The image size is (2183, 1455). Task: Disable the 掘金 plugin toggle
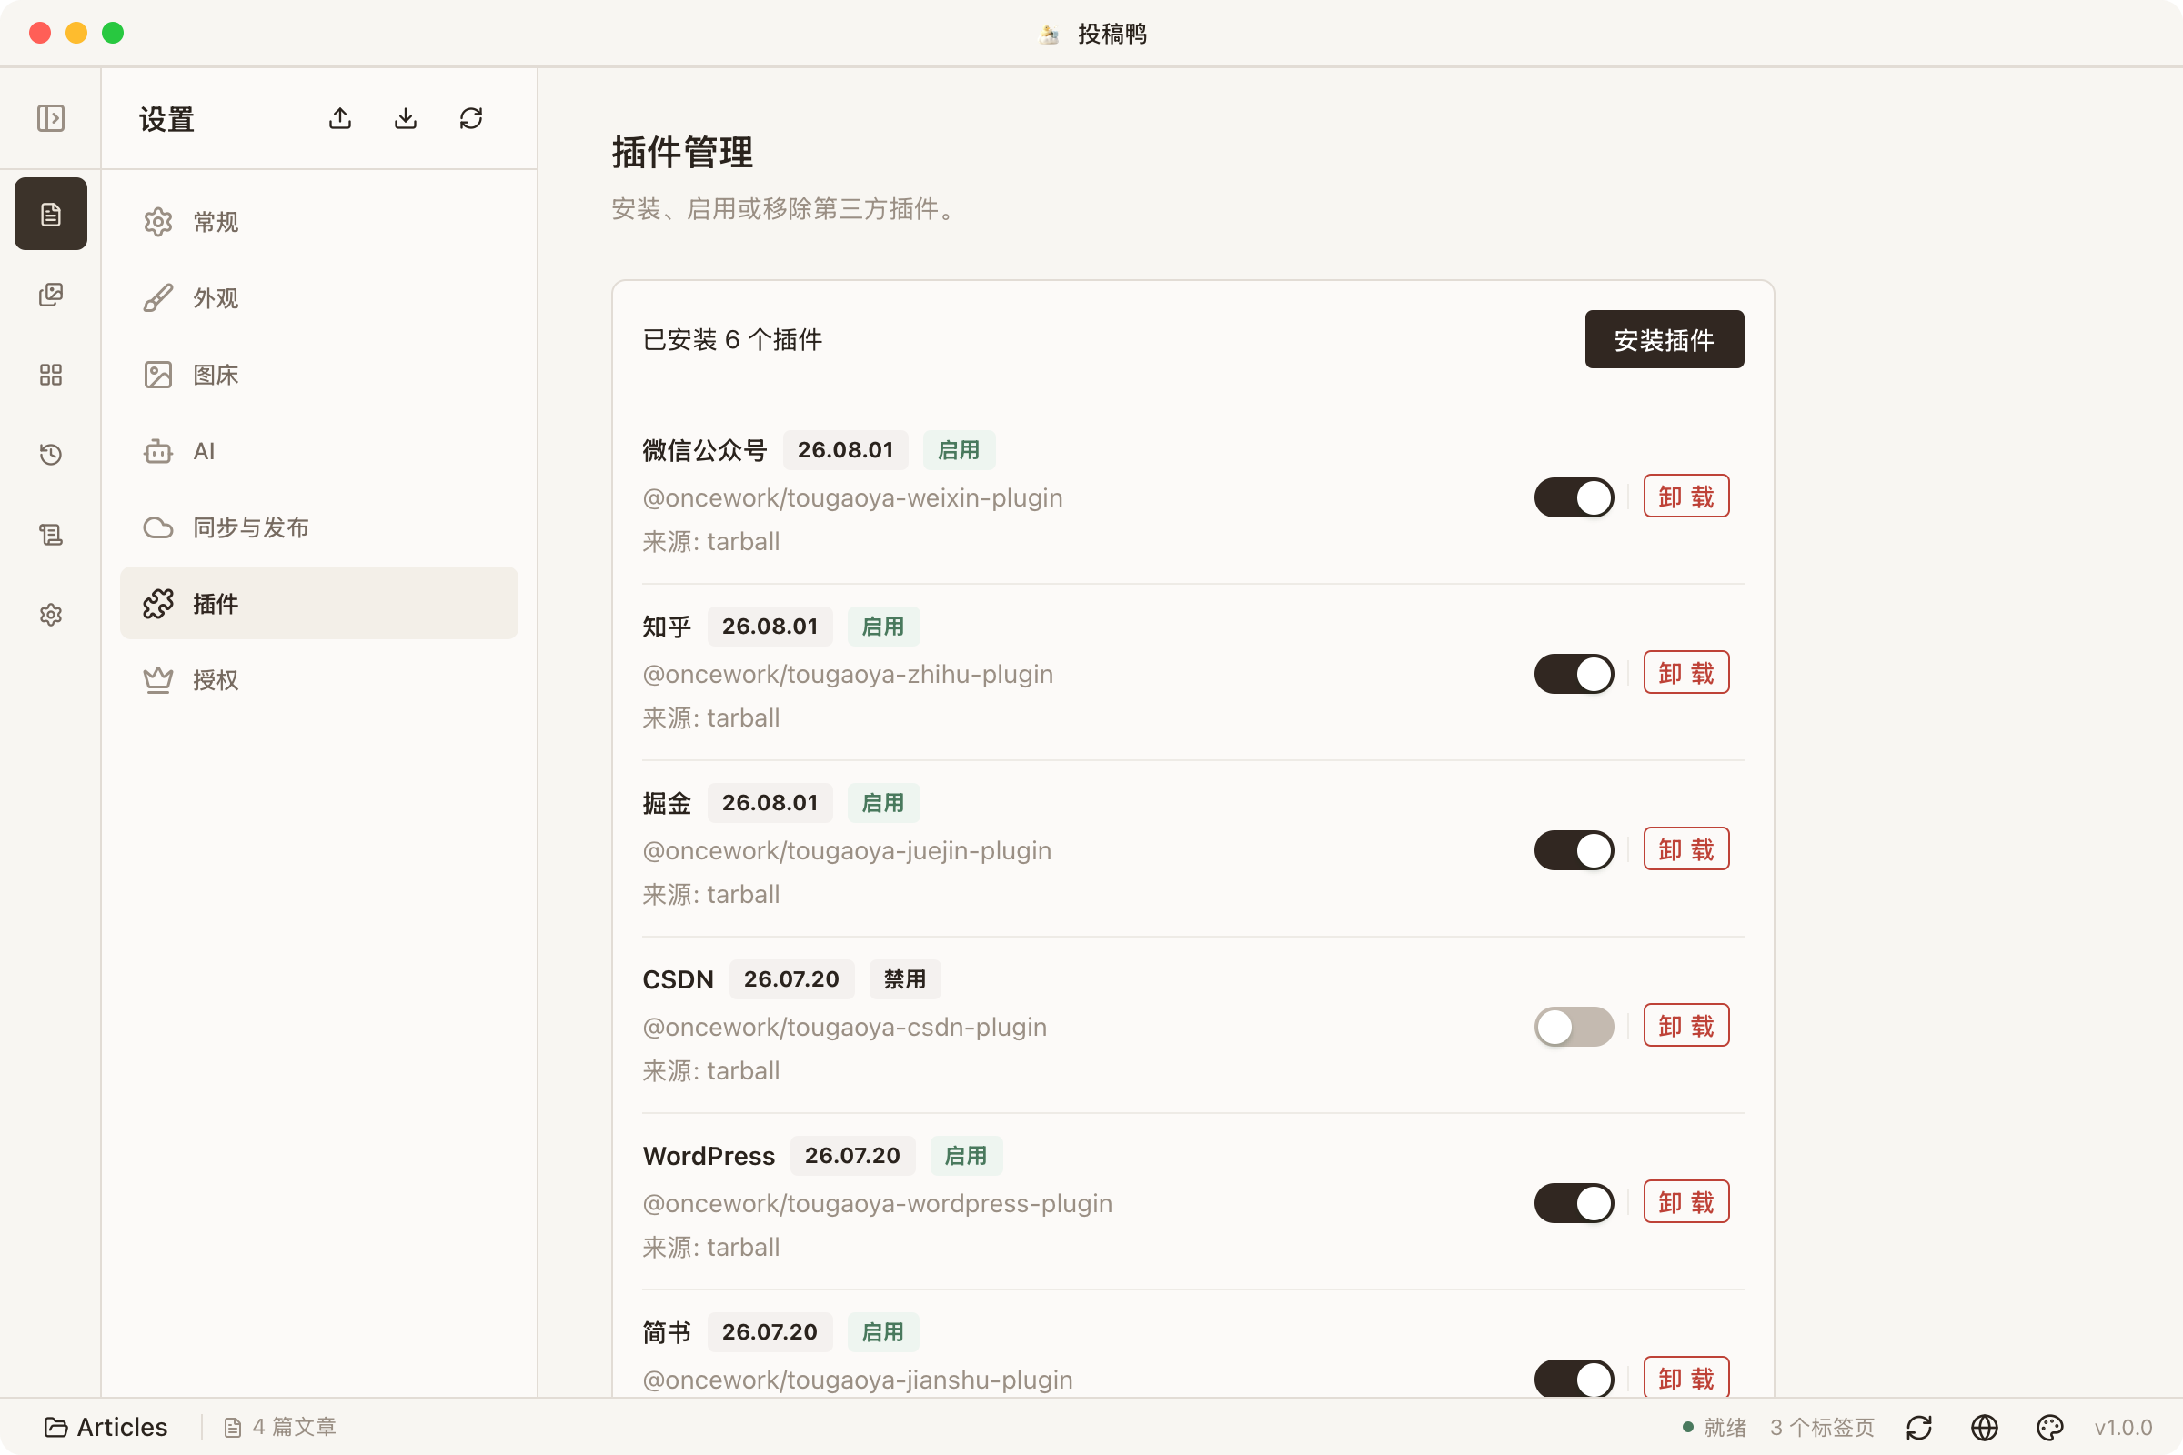coord(1574,850)
